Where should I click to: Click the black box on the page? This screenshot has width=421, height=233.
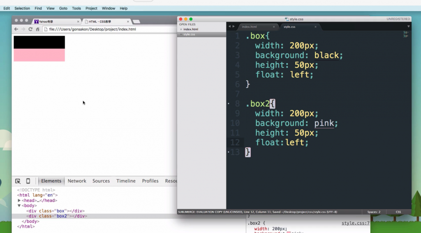click(39, 42)
